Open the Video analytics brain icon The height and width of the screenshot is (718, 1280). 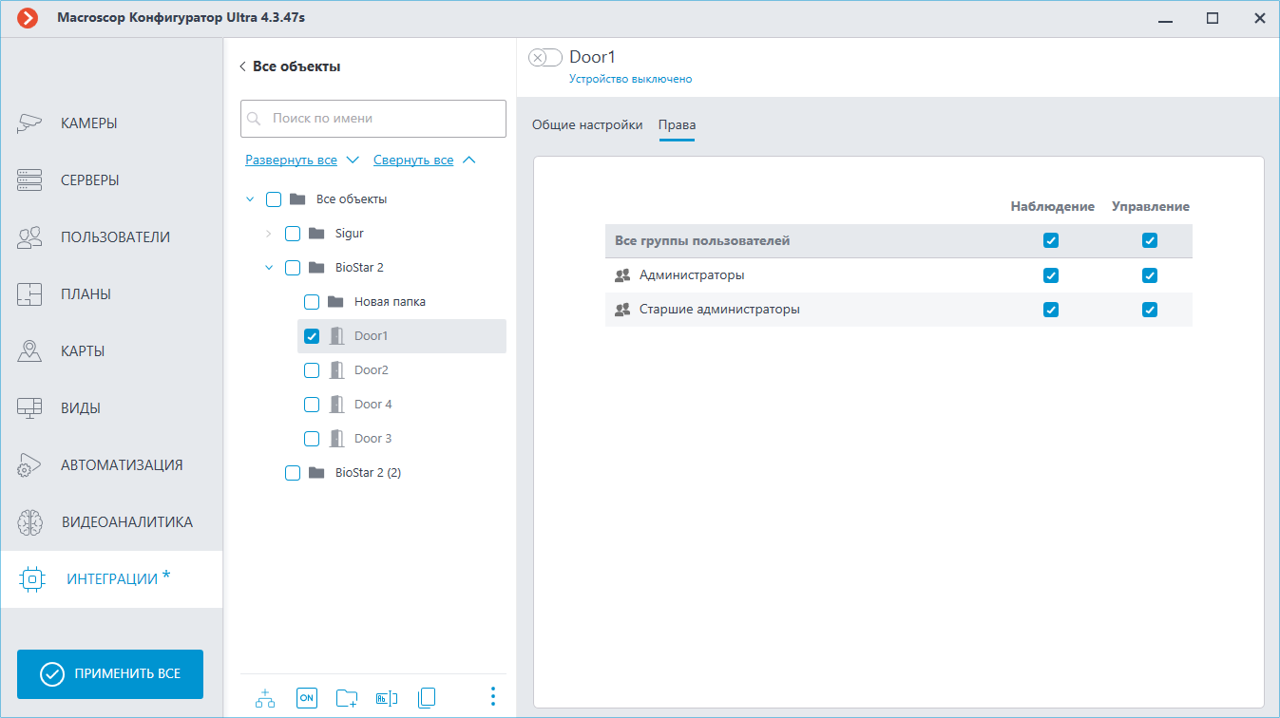[x=30, y=522]
